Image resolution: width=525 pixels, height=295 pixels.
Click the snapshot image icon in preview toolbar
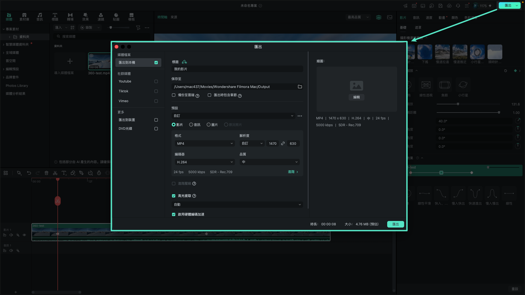click(x=390, y=17)
